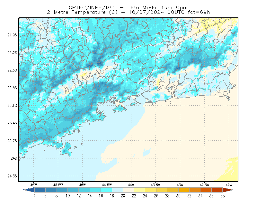Pick the 24–26 °C yellow swatch

[x=151, y=190]
